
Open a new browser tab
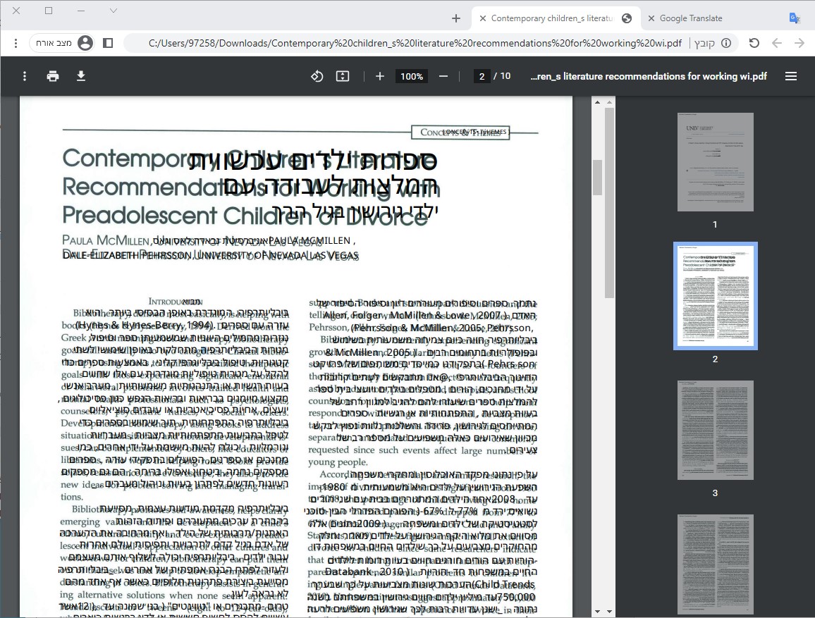(456, 18)
